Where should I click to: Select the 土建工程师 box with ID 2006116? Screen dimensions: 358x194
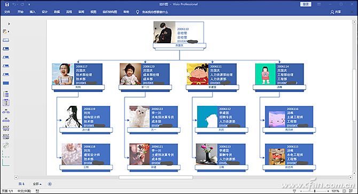289,120
